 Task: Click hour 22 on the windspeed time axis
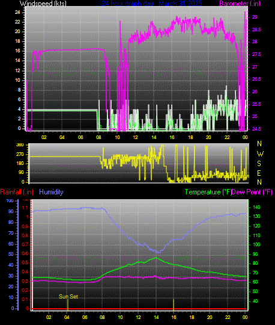point(227,137)
